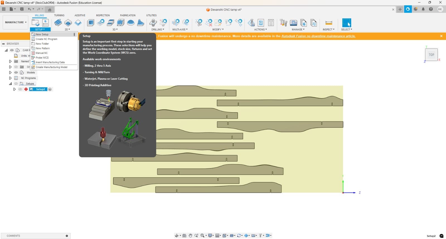Toggle visibility eye of Models
The width and height of the screenshot is (446, 239).
(x=16, y=73)
